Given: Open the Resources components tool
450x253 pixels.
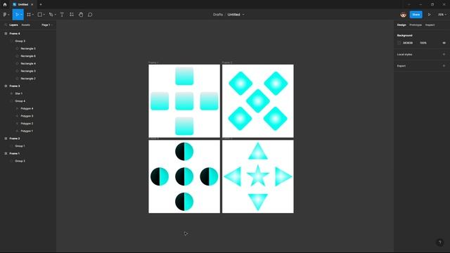Looking at the screenshot, I should (x=72, y=14).
